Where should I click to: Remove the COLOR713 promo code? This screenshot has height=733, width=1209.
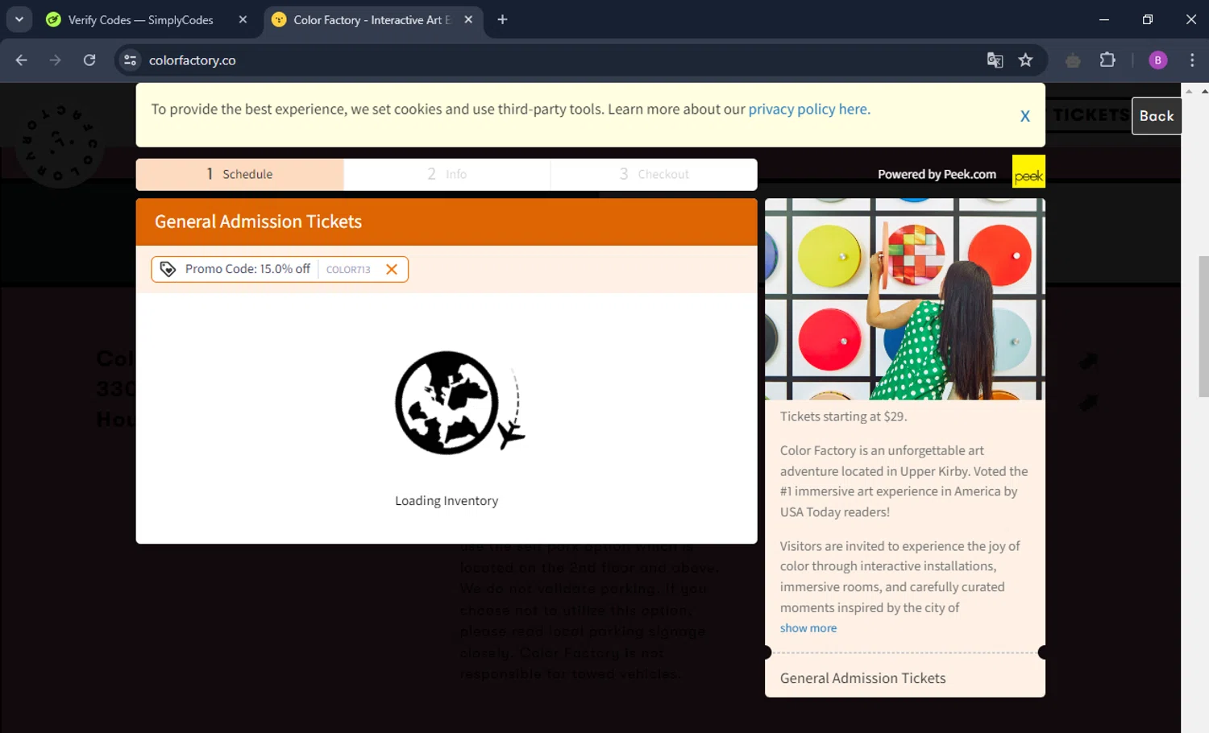[392, 269]
